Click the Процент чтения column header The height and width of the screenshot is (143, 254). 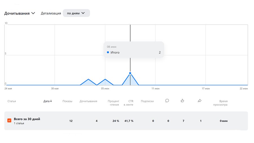coord(113,103)
